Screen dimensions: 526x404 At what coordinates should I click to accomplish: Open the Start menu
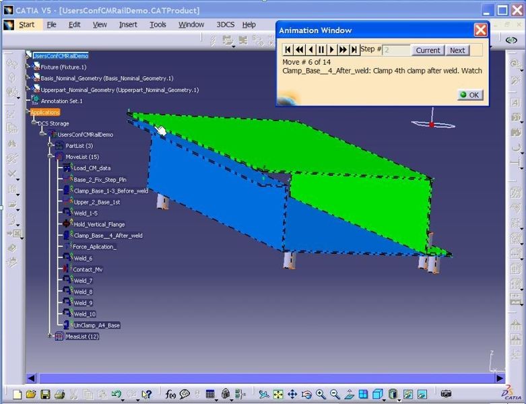coord(26,24)
